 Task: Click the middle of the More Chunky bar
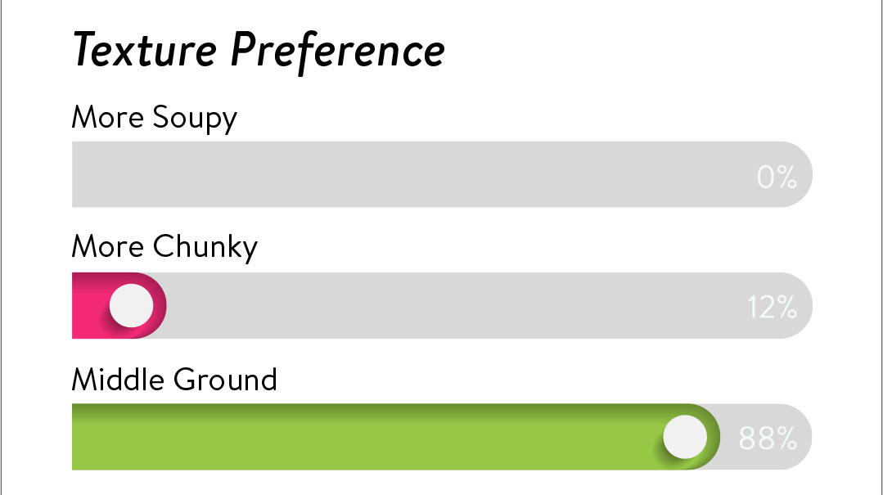tap(442, 305)
